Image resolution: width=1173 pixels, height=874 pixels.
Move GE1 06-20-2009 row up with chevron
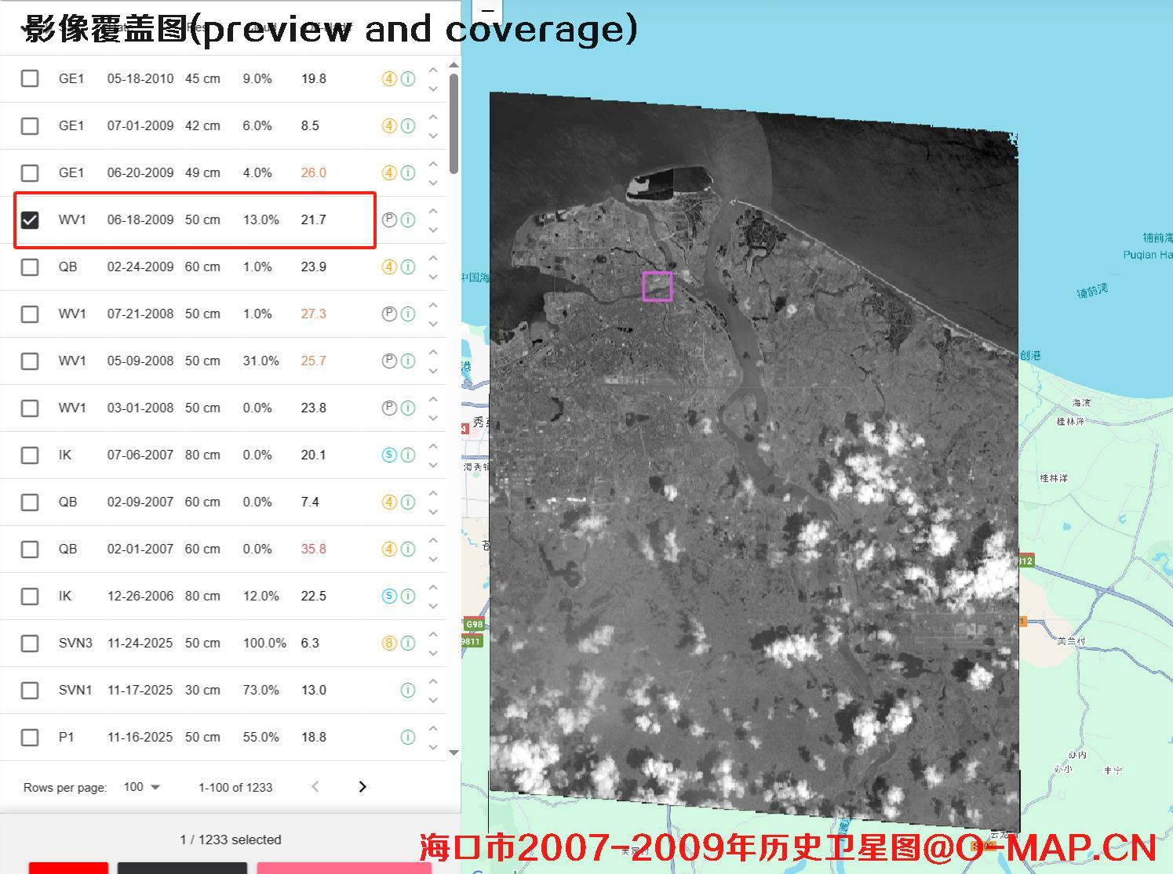click(x=433, y=164)
